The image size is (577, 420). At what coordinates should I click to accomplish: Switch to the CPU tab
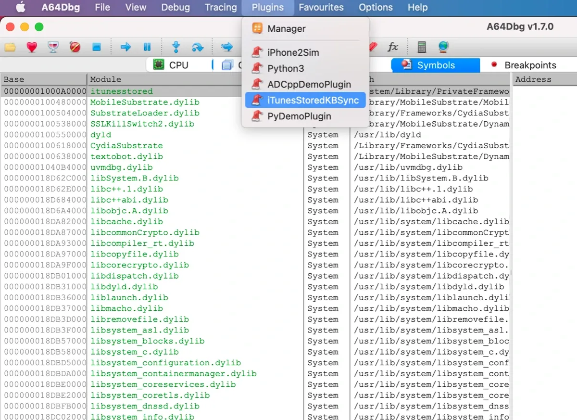click(x=178, y=65)
